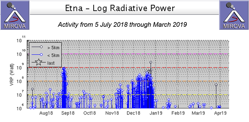Click the 'Nov18' x-axis label

coord(112,113)
